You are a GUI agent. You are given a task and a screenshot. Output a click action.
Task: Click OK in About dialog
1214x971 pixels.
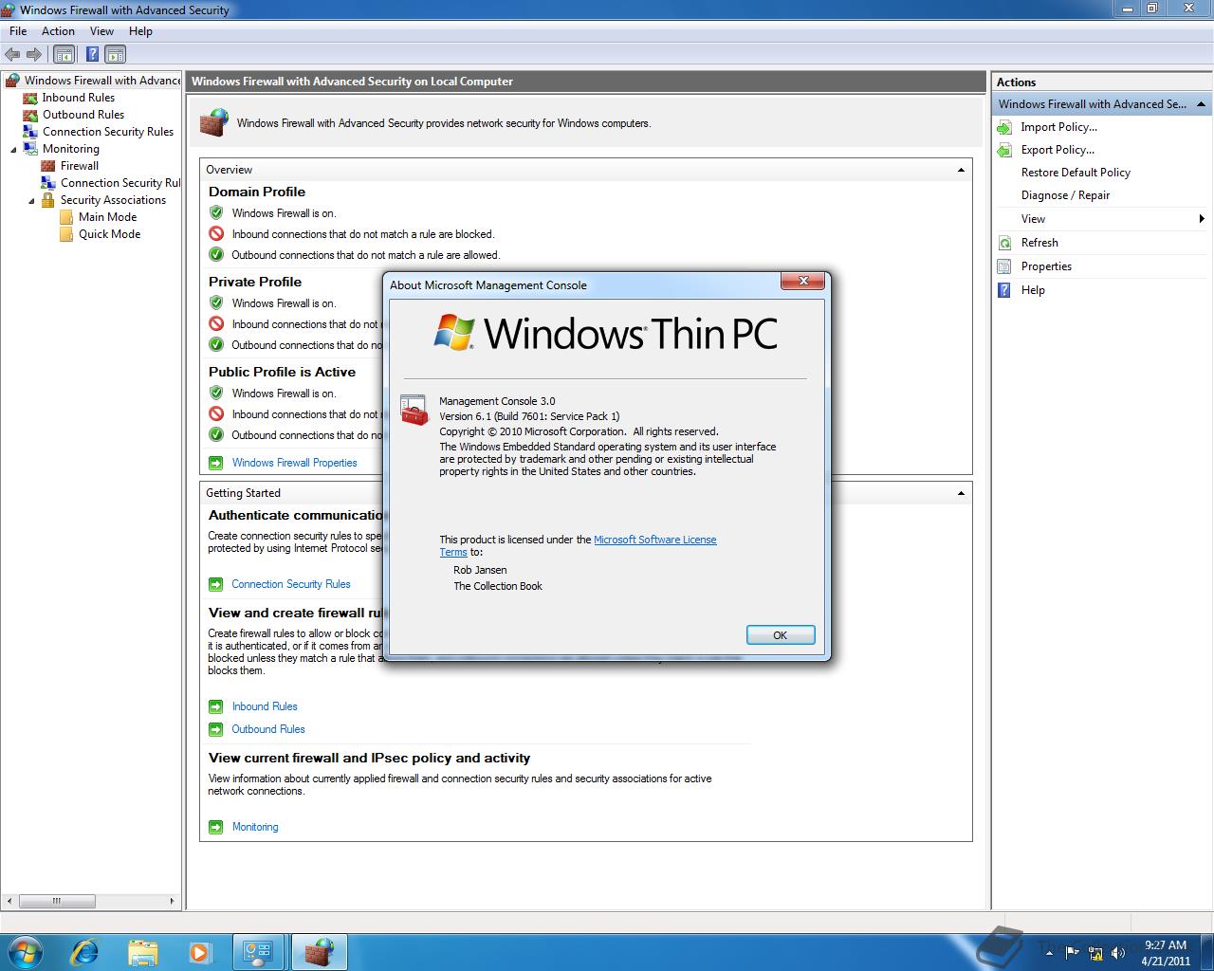coord(781,635)
